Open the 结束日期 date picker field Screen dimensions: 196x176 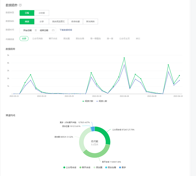(44, 30)
